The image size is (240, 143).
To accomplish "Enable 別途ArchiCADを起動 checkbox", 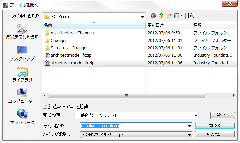I will point(45,106).
